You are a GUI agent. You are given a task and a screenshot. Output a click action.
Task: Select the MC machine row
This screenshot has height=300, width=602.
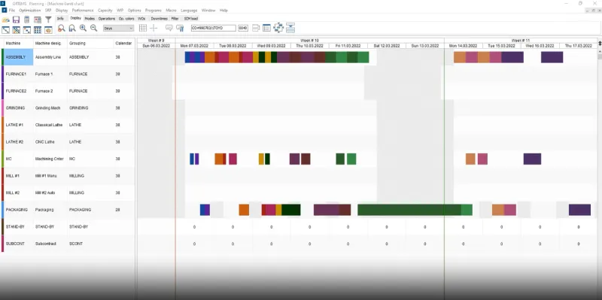click(69, 159)
